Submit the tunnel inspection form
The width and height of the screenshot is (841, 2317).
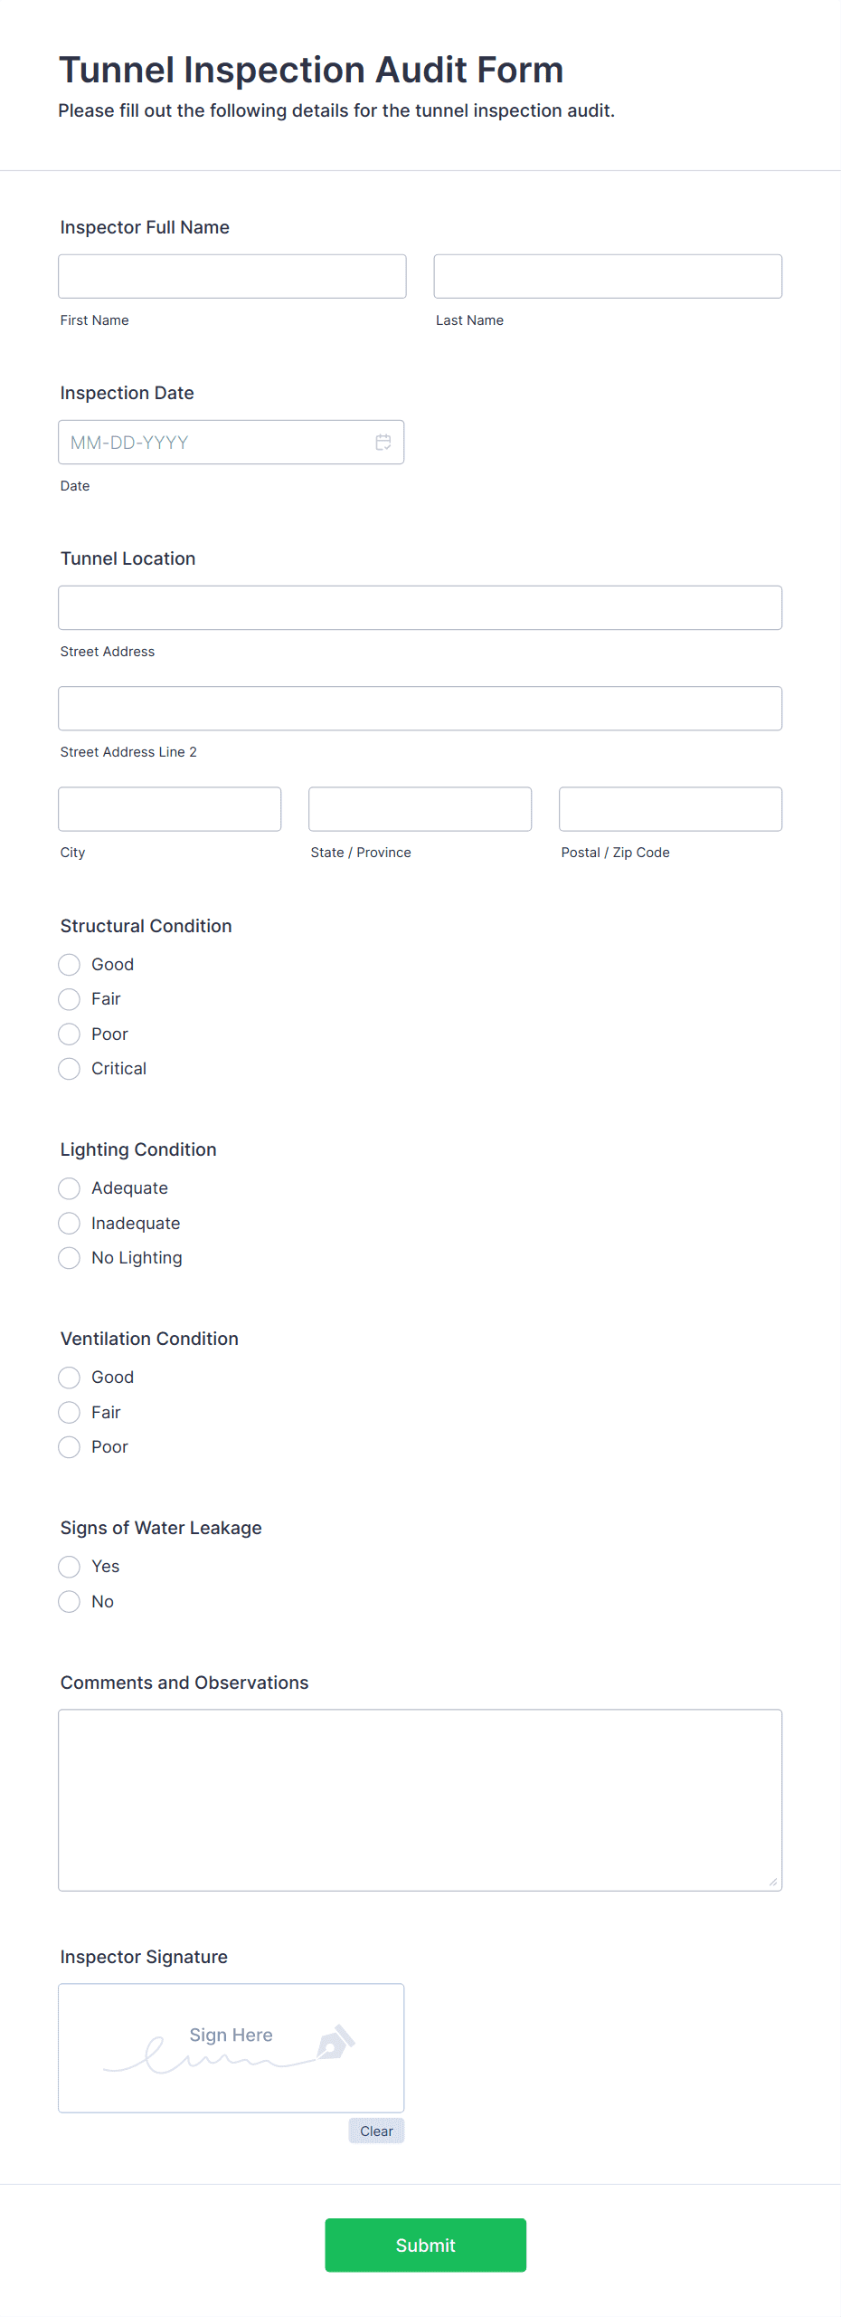[x=426, y=2245]
